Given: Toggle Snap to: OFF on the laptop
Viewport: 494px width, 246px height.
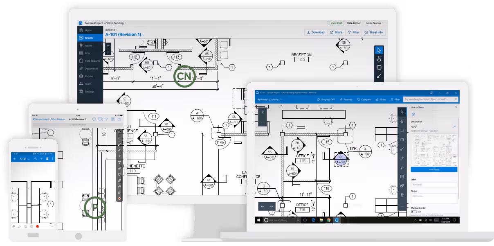Looking at the screenshot, I should (x=326, y=99).
